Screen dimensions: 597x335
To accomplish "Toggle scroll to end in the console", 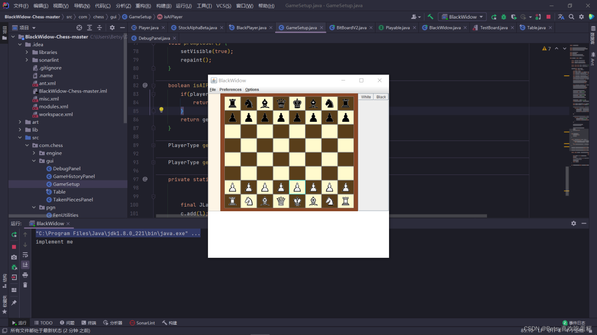I will pos(25,265).
